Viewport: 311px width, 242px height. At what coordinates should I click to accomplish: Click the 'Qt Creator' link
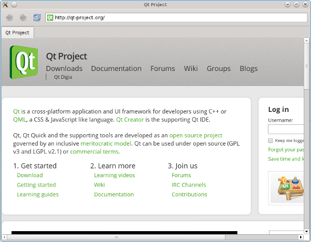tap(130, 120)
